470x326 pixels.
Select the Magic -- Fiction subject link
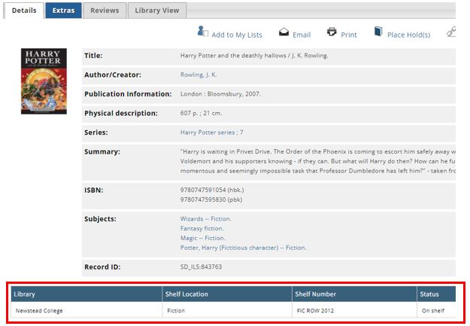coord(202,238)
